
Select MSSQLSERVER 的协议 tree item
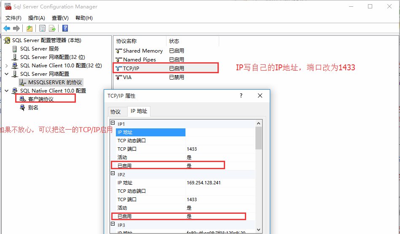coord(55,82)
